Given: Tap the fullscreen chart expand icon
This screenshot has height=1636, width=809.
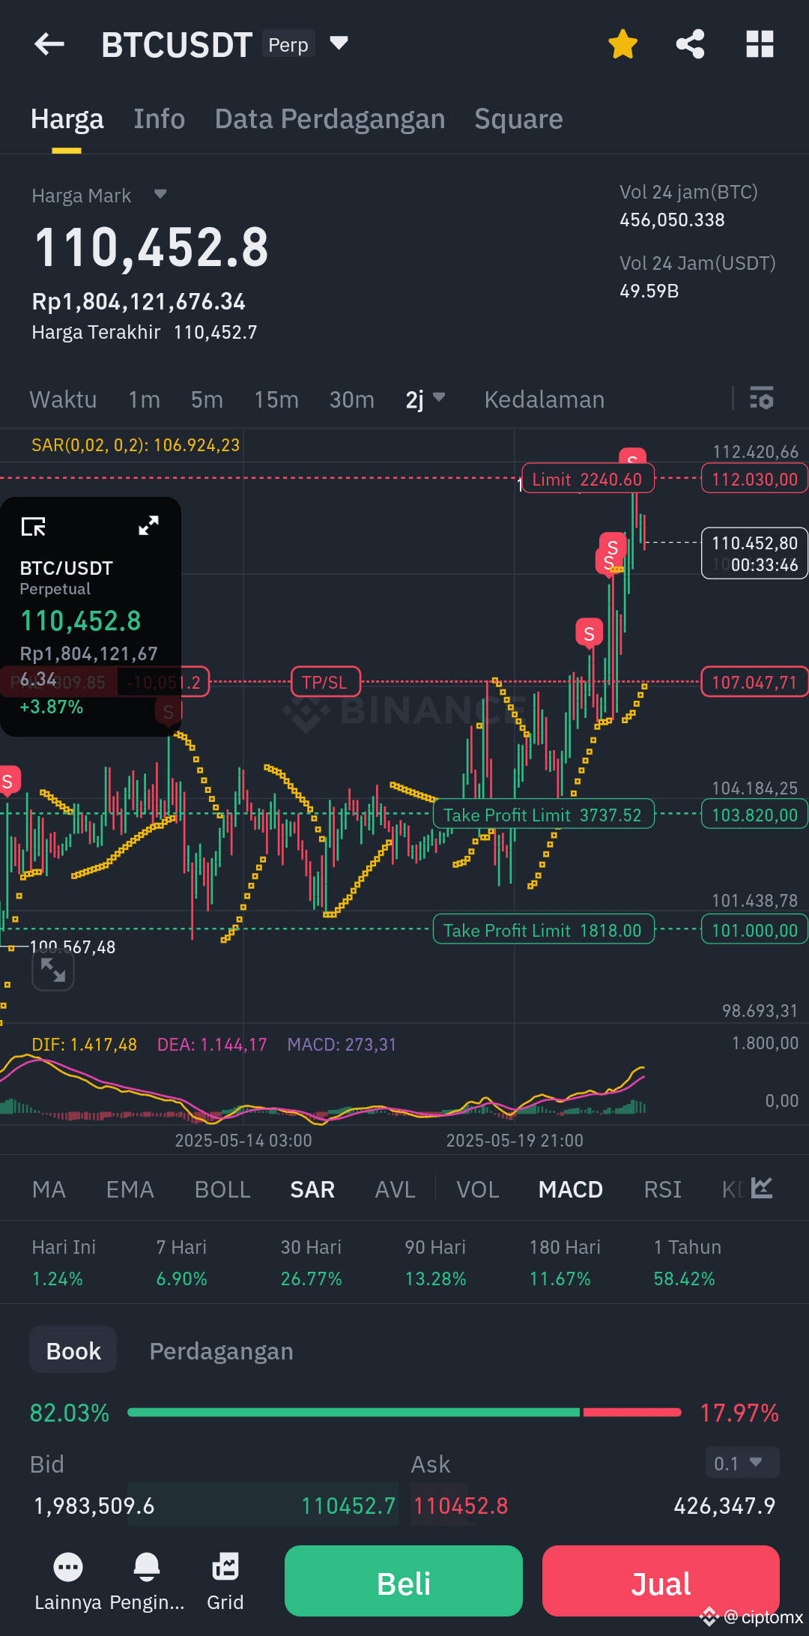Looking at the screenshot, I should pyautogui.click(x=53, y=970).
